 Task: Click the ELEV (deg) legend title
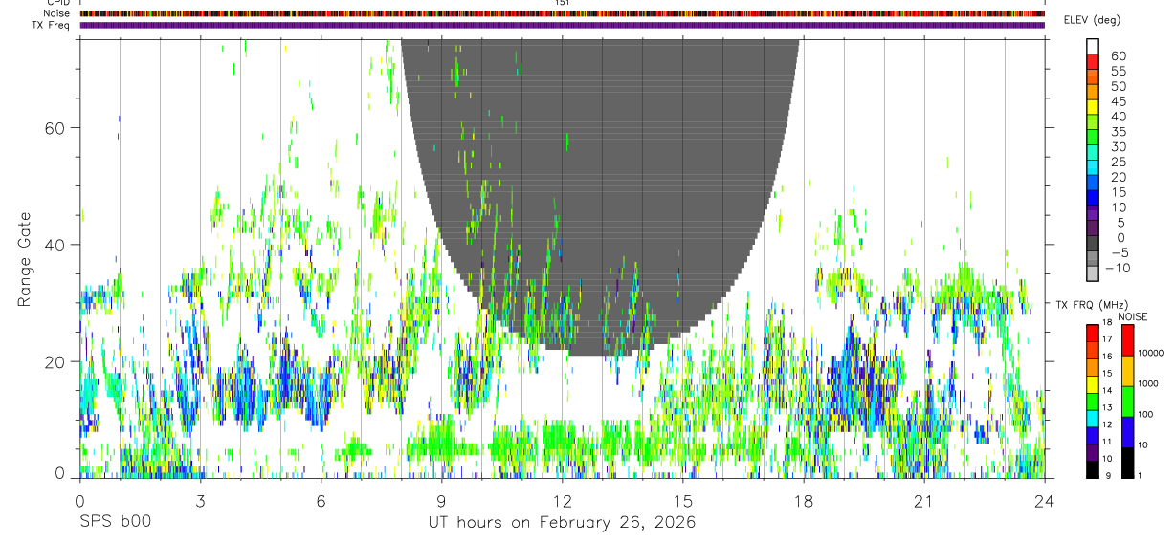1093,20
